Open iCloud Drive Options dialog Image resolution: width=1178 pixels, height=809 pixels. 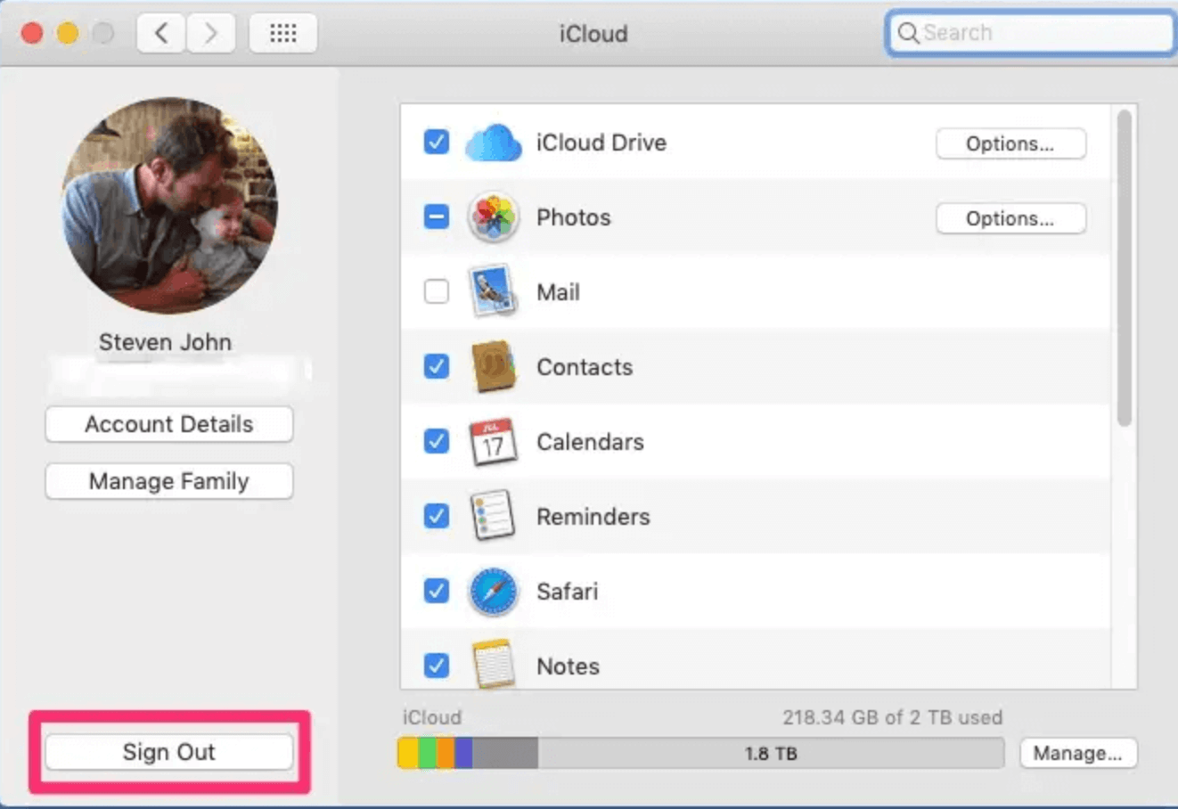pos(1010,143)
